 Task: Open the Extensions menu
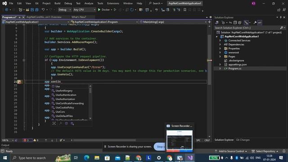coord(113,3)
